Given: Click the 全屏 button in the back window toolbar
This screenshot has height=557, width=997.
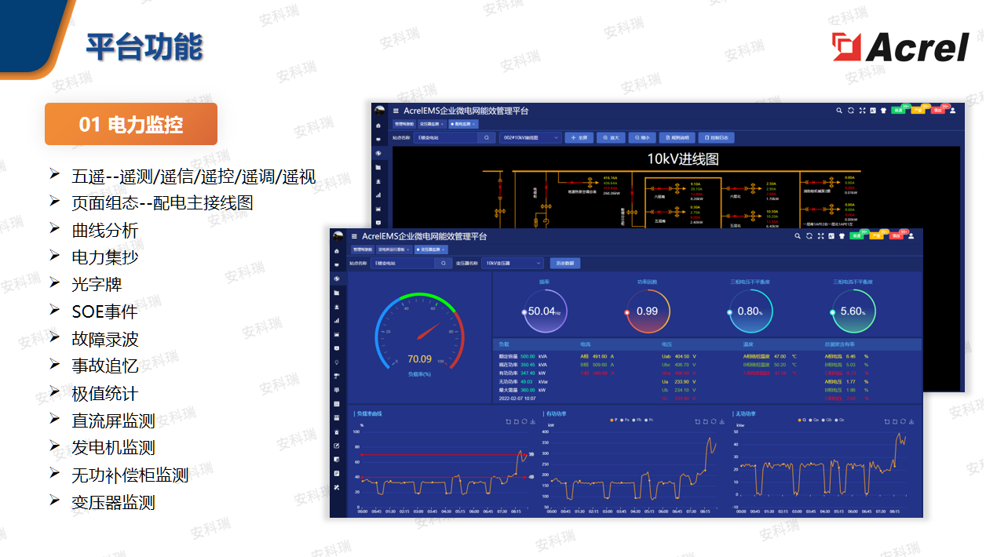Looking at the screenshot, I should coord(580,137).
